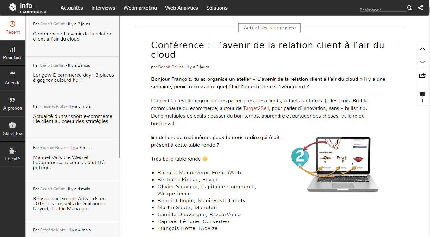
Task: Go to next article with down chevron
Action: tap(422, 62)
